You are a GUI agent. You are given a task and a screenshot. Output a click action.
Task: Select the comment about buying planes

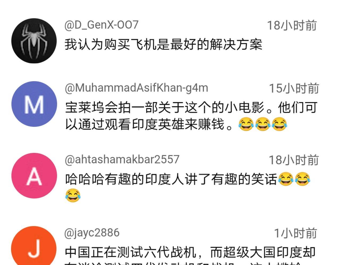pos(163,44)
